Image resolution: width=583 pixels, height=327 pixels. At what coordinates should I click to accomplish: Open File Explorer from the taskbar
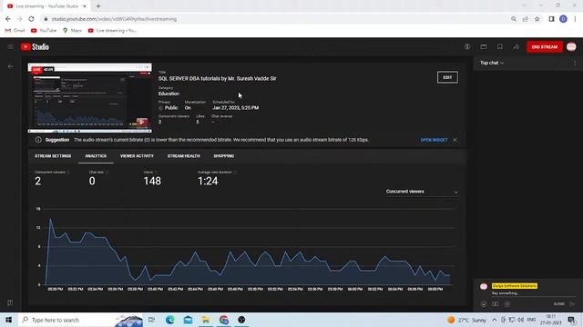[x=206, y=320]
